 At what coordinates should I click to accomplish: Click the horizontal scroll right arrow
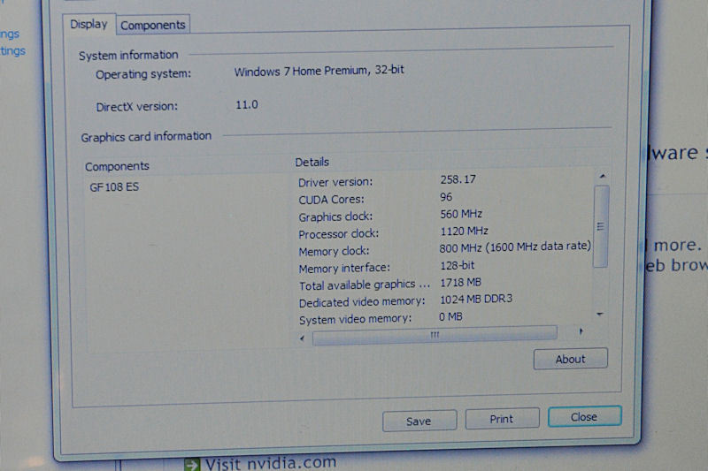click(581, 331)
